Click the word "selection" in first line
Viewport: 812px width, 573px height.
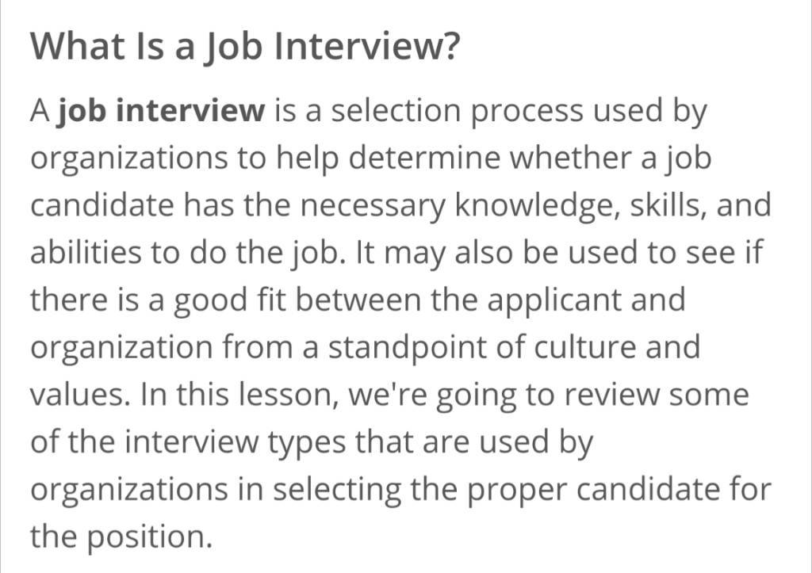tap(396, 110)
